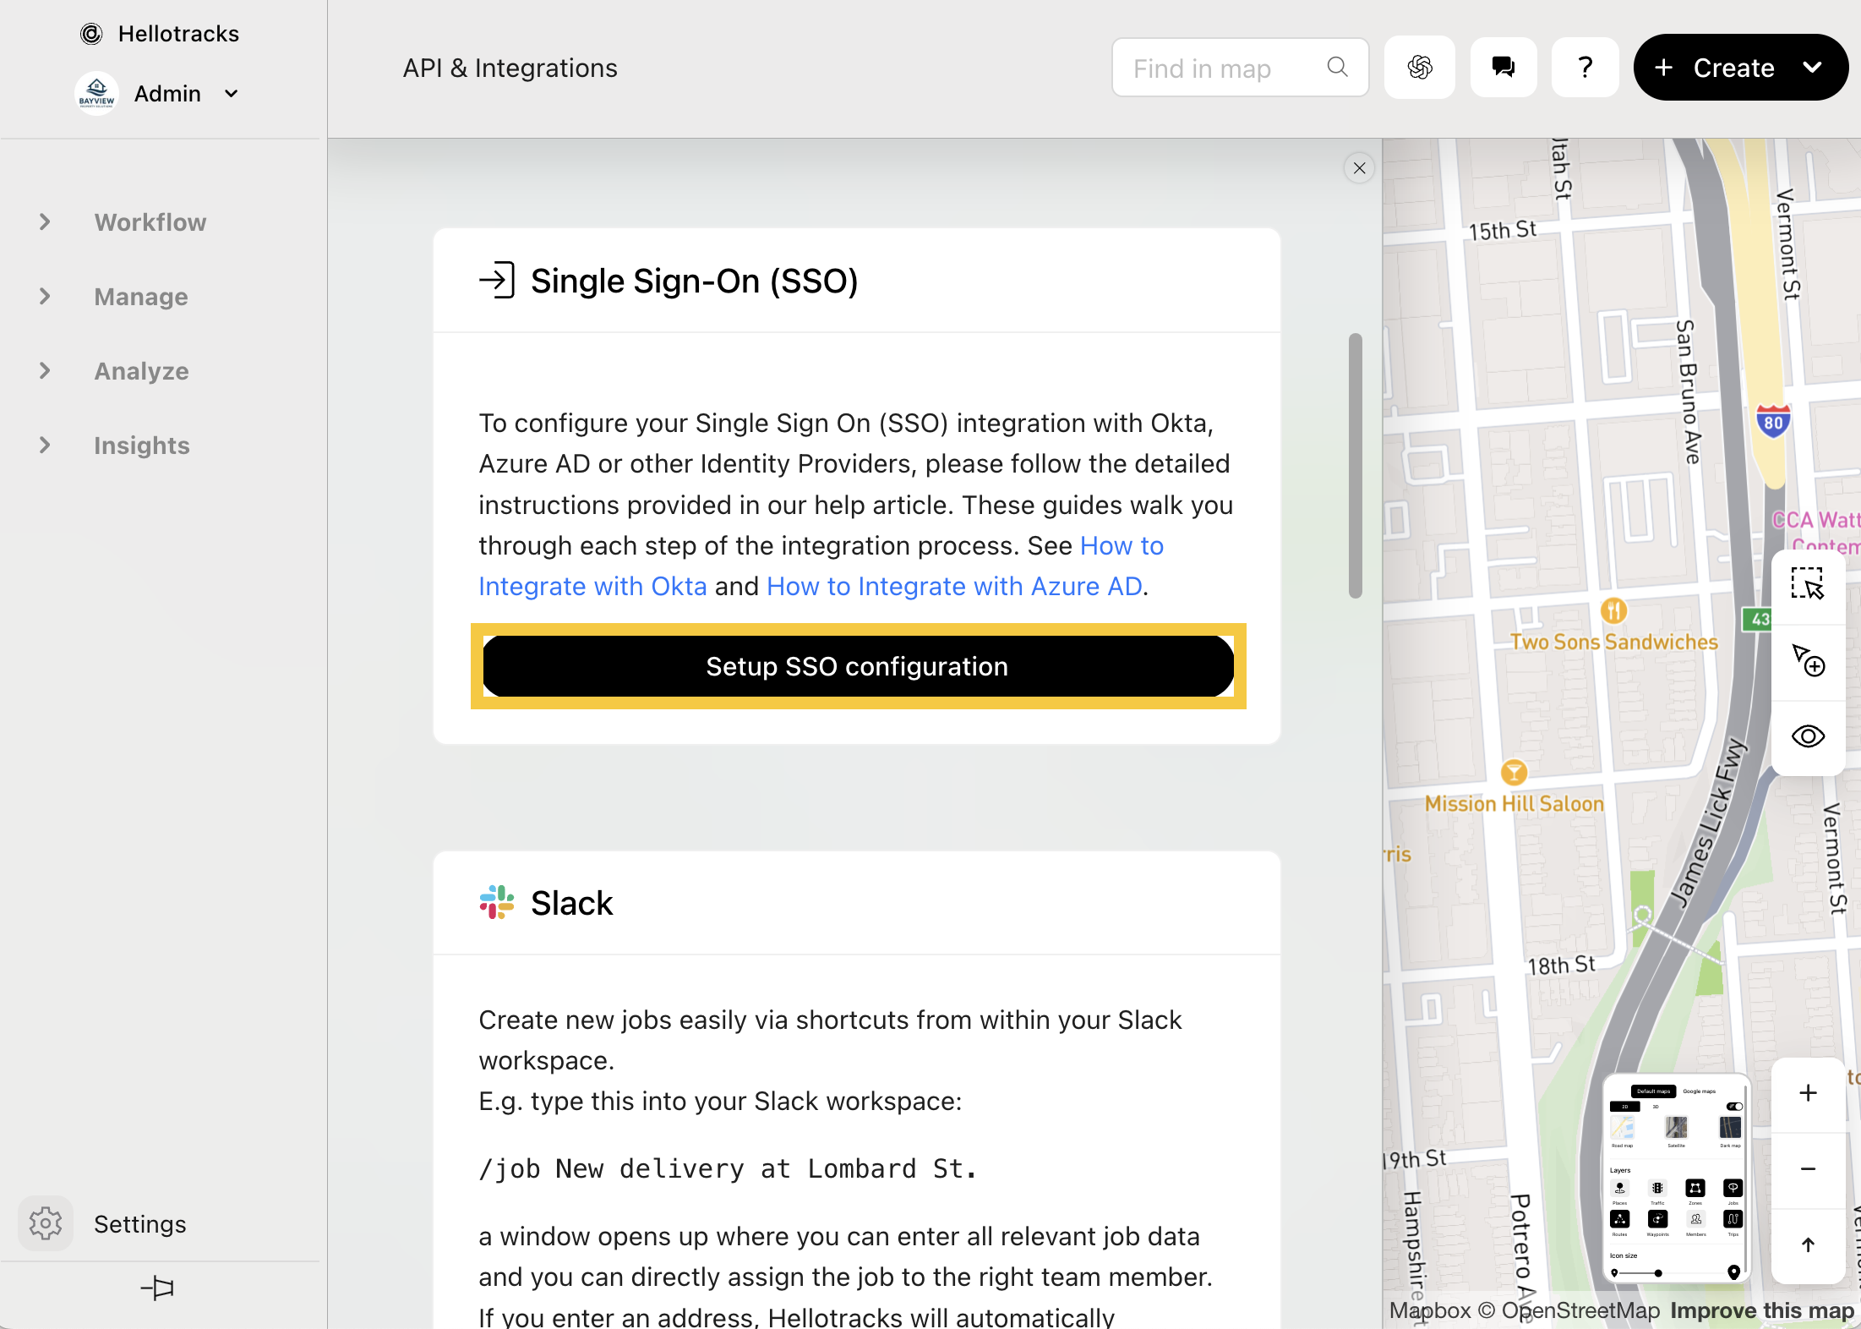This screenshot has height=1329, width=1861.
Task: Click the API & Integrations page title
Action: (x=510, y=68)
